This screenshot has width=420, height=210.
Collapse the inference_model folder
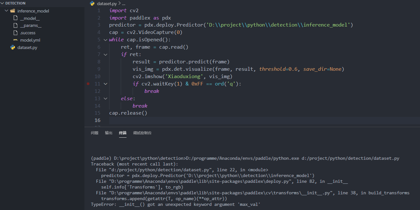pyautogui.click(x=6, y=11)
